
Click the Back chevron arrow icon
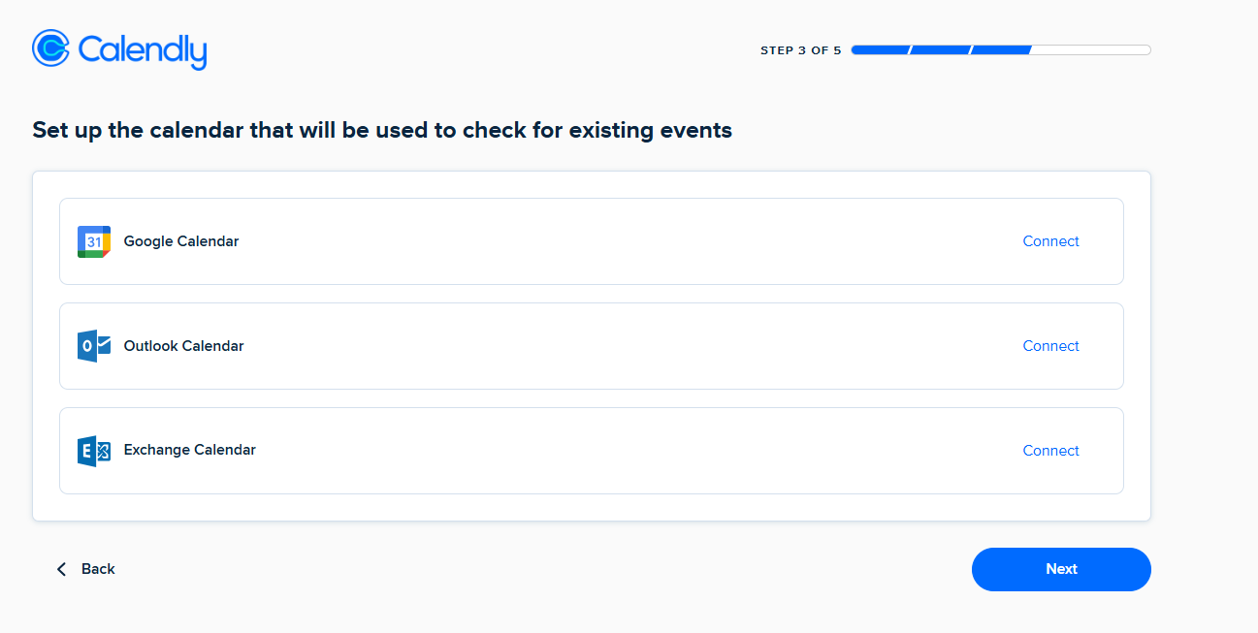pos(62,569)
